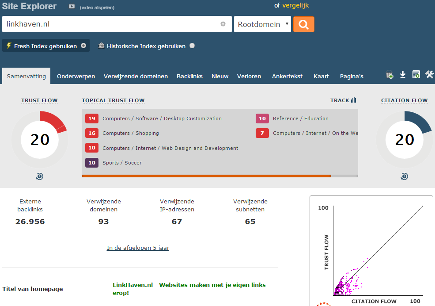Click the download arrow icon
Viewport: 435px width, 306px height.
403,74
